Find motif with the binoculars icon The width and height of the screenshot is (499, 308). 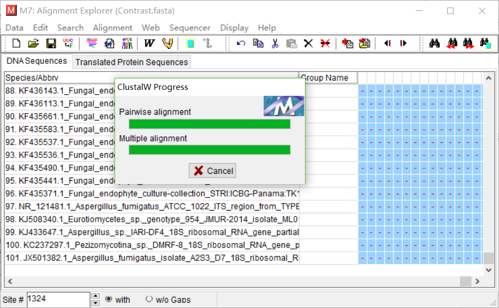[x=435, y=43]
